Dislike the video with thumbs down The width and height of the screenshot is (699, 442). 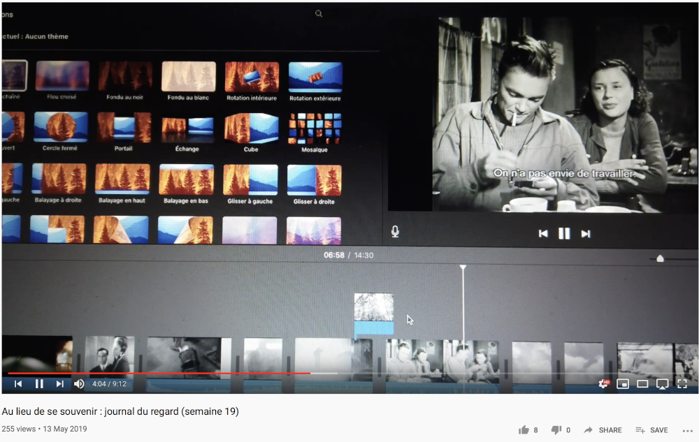coord(556,430)
